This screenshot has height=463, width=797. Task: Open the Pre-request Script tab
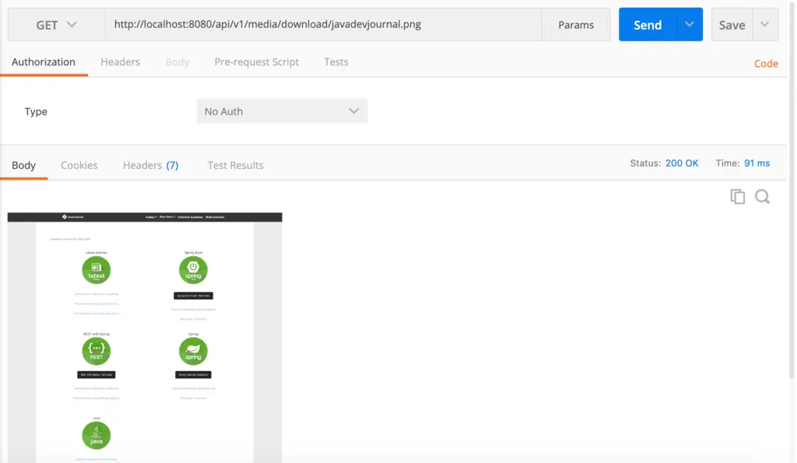coord(257,62)
